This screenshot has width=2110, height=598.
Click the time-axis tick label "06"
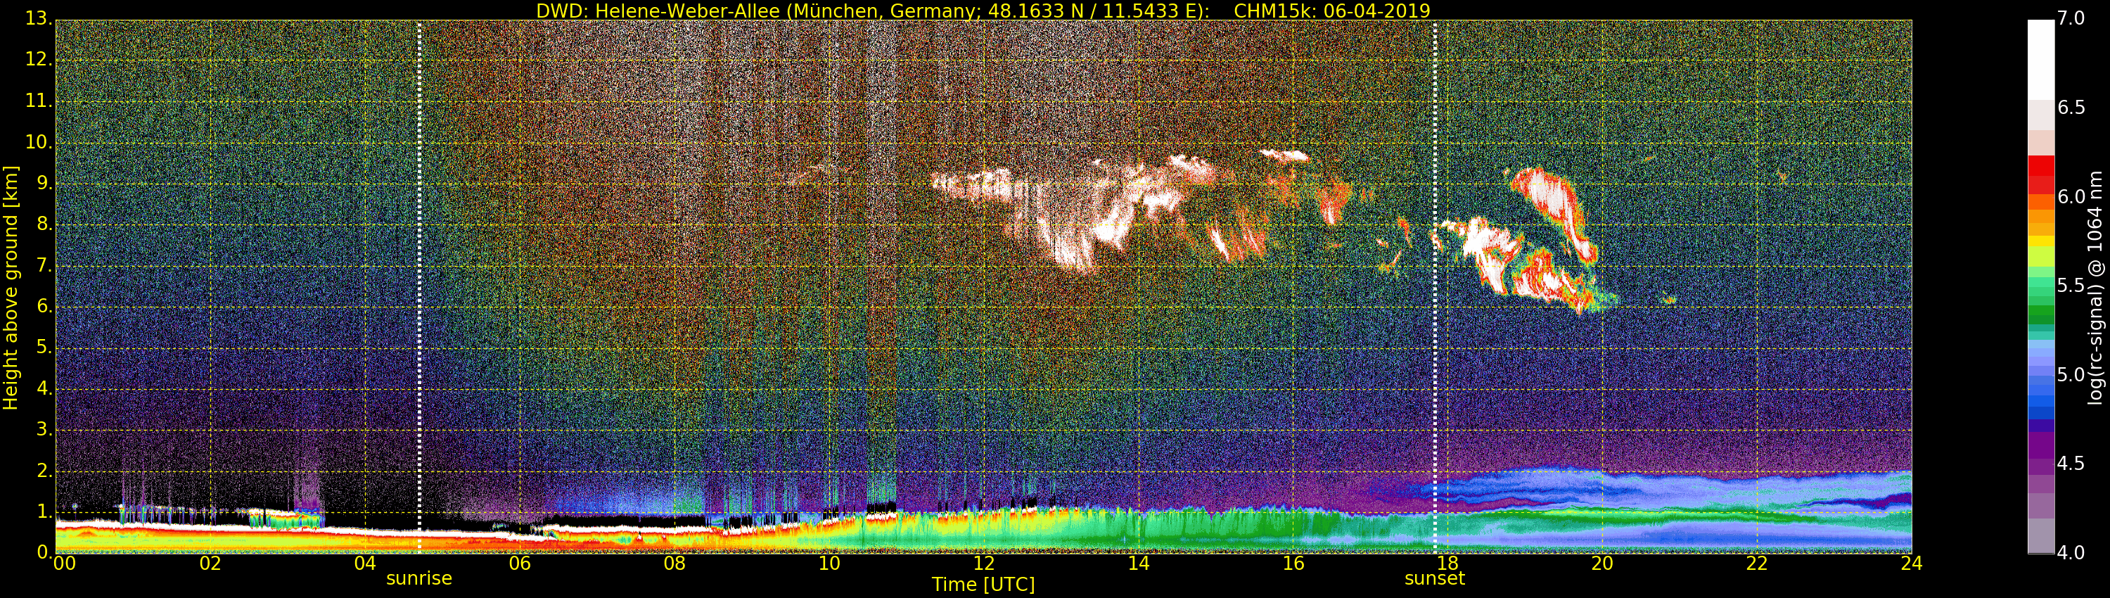click(x=519, y=564)
